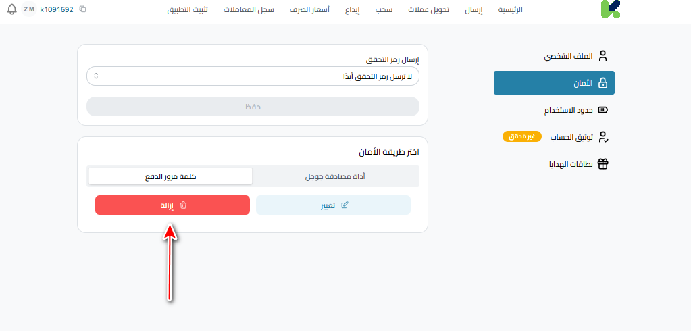Screen dimensions: 691x331
Task: Click the notification bell icon
Action: click(x=11, y=10)
